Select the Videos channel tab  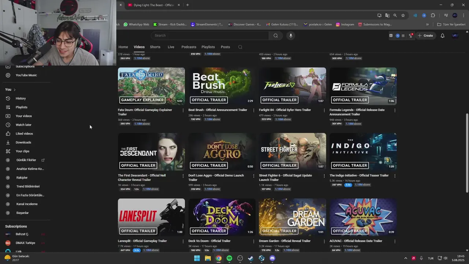coord(139,47)
